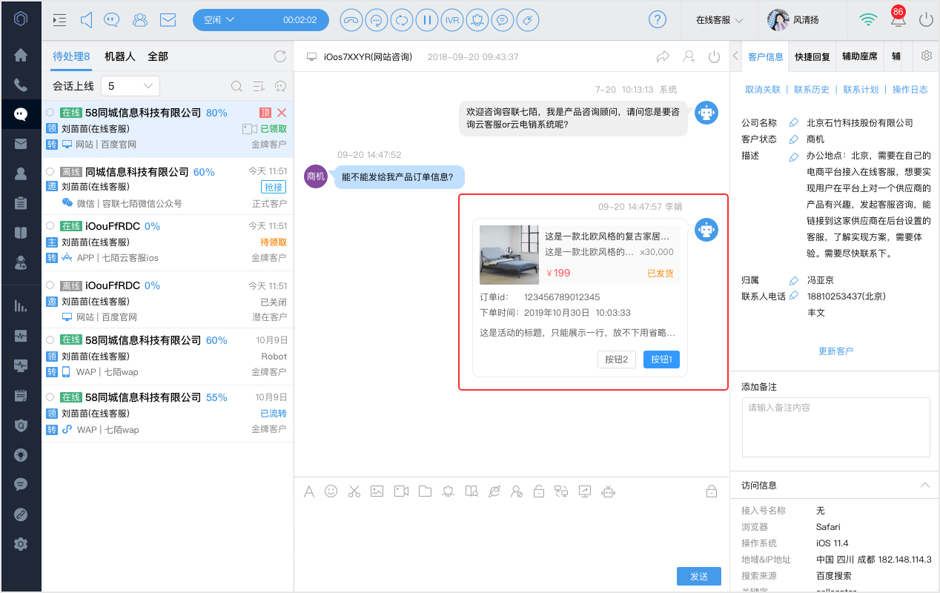This screenshot has width=940, height=593.
Task: Attach a file via folder icon
Action: (x=425, y=491)
